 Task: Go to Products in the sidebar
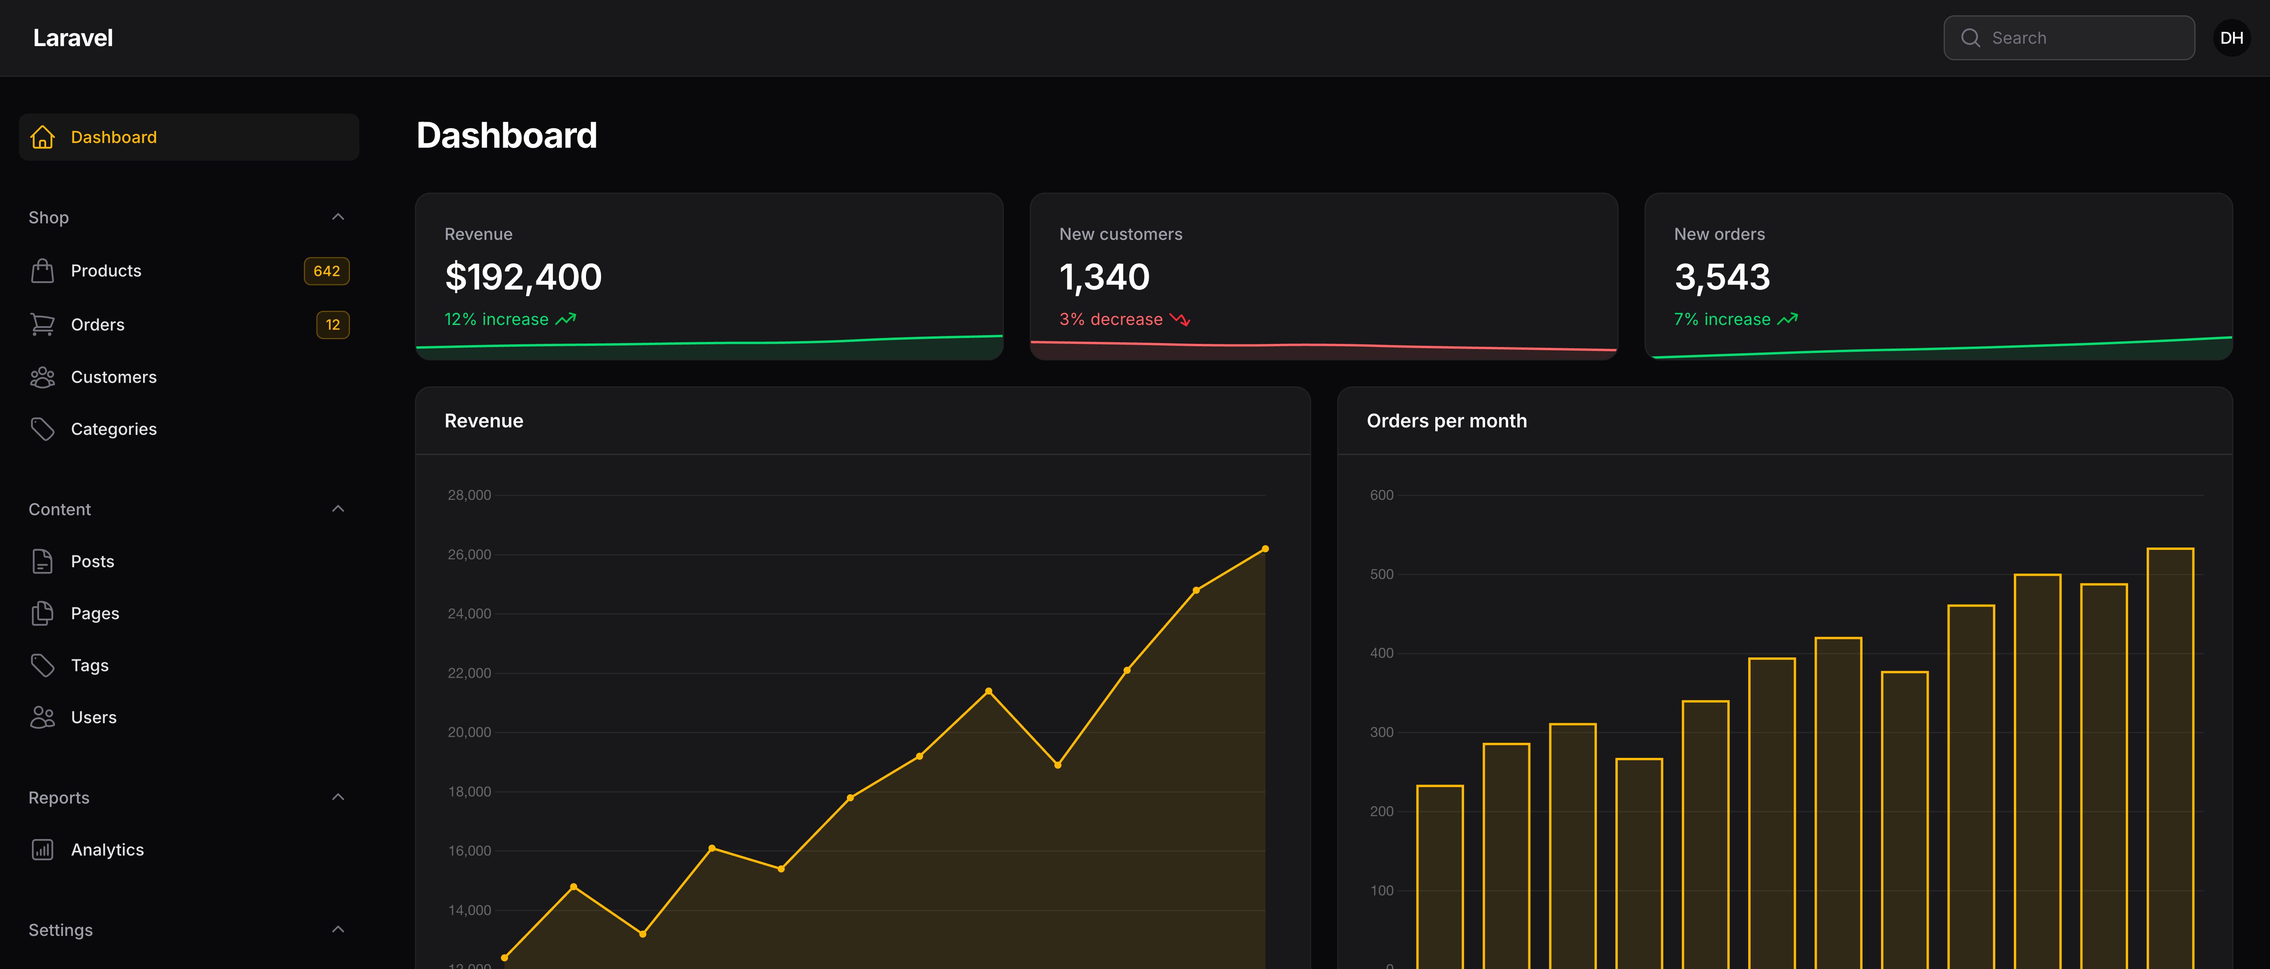(x=189, y=271)
